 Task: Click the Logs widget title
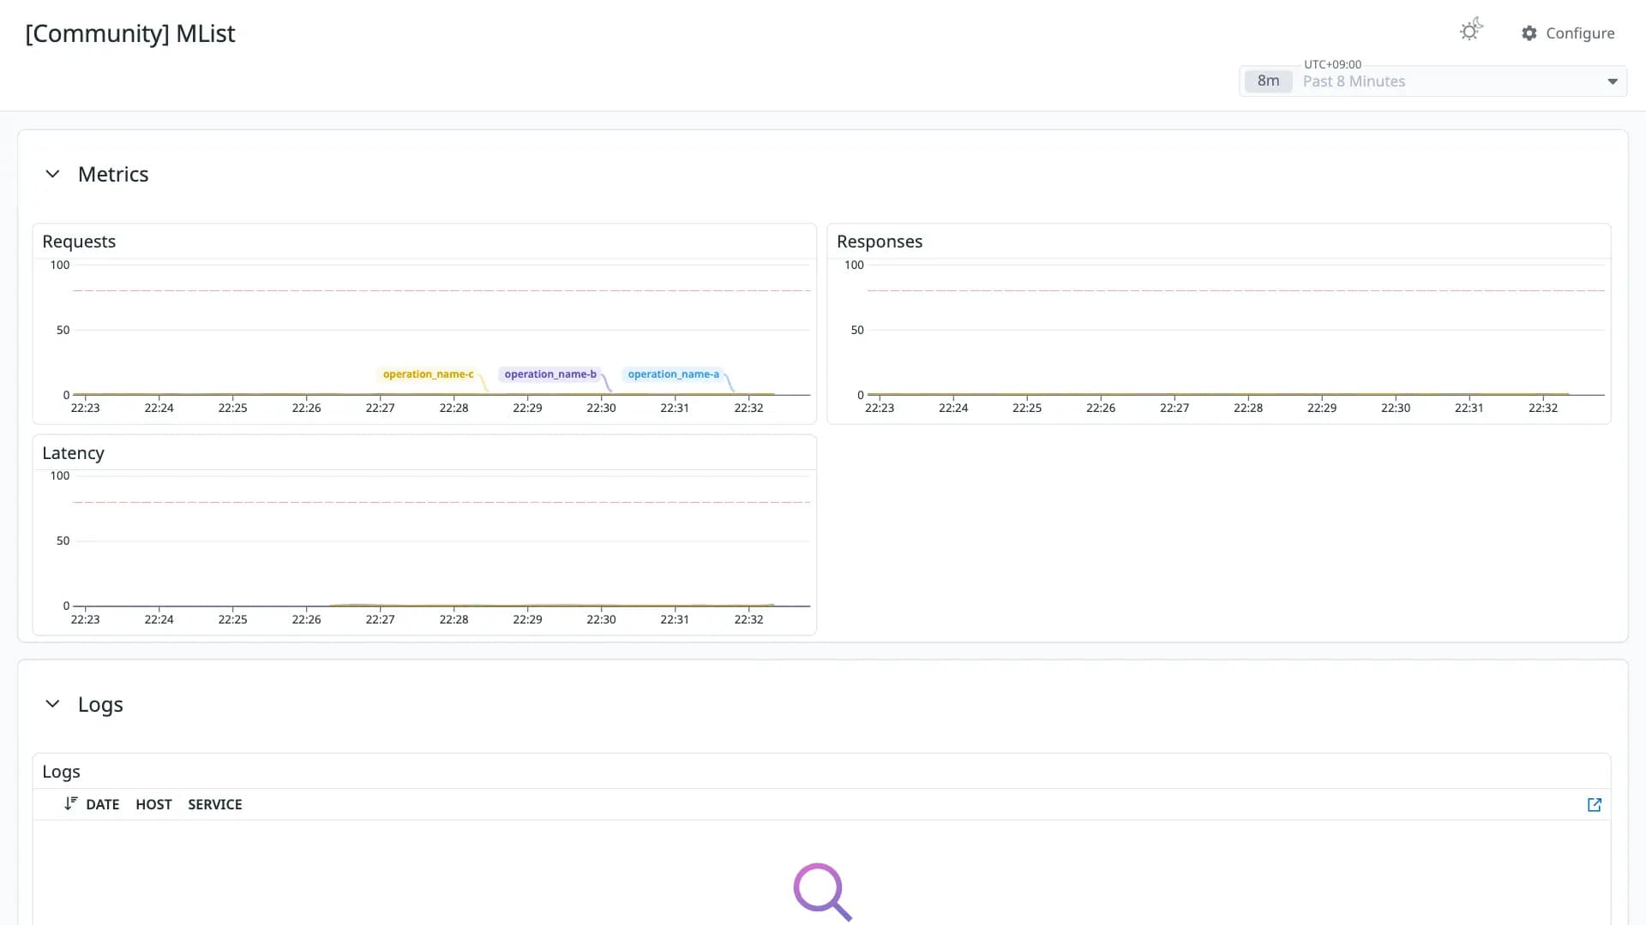[x=61, y=772]
